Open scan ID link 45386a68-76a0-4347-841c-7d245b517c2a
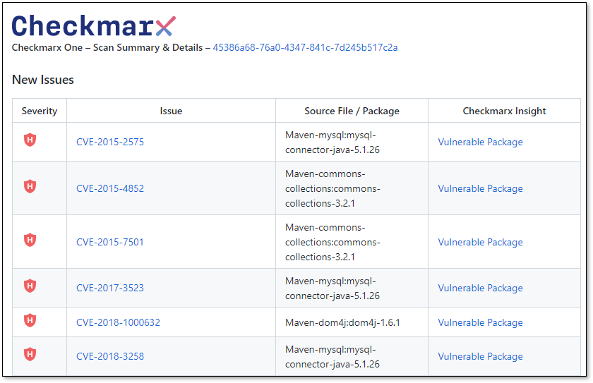 (x=305, y=47)
